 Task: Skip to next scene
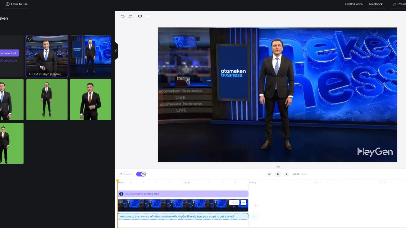coord(287,174)
